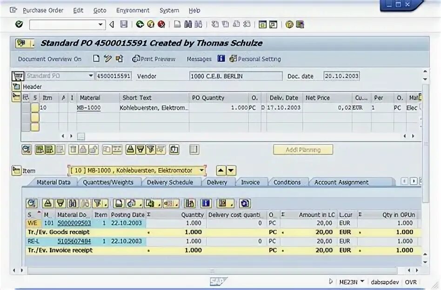The width and height of the screenshot is (441, 290).
Task: Switch to the Delivery Schedule tab
Action: coord(170,182)
